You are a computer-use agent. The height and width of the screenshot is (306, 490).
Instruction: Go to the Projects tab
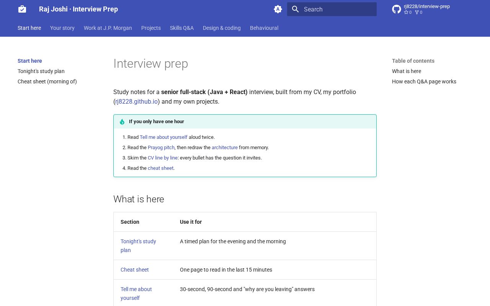151,28
